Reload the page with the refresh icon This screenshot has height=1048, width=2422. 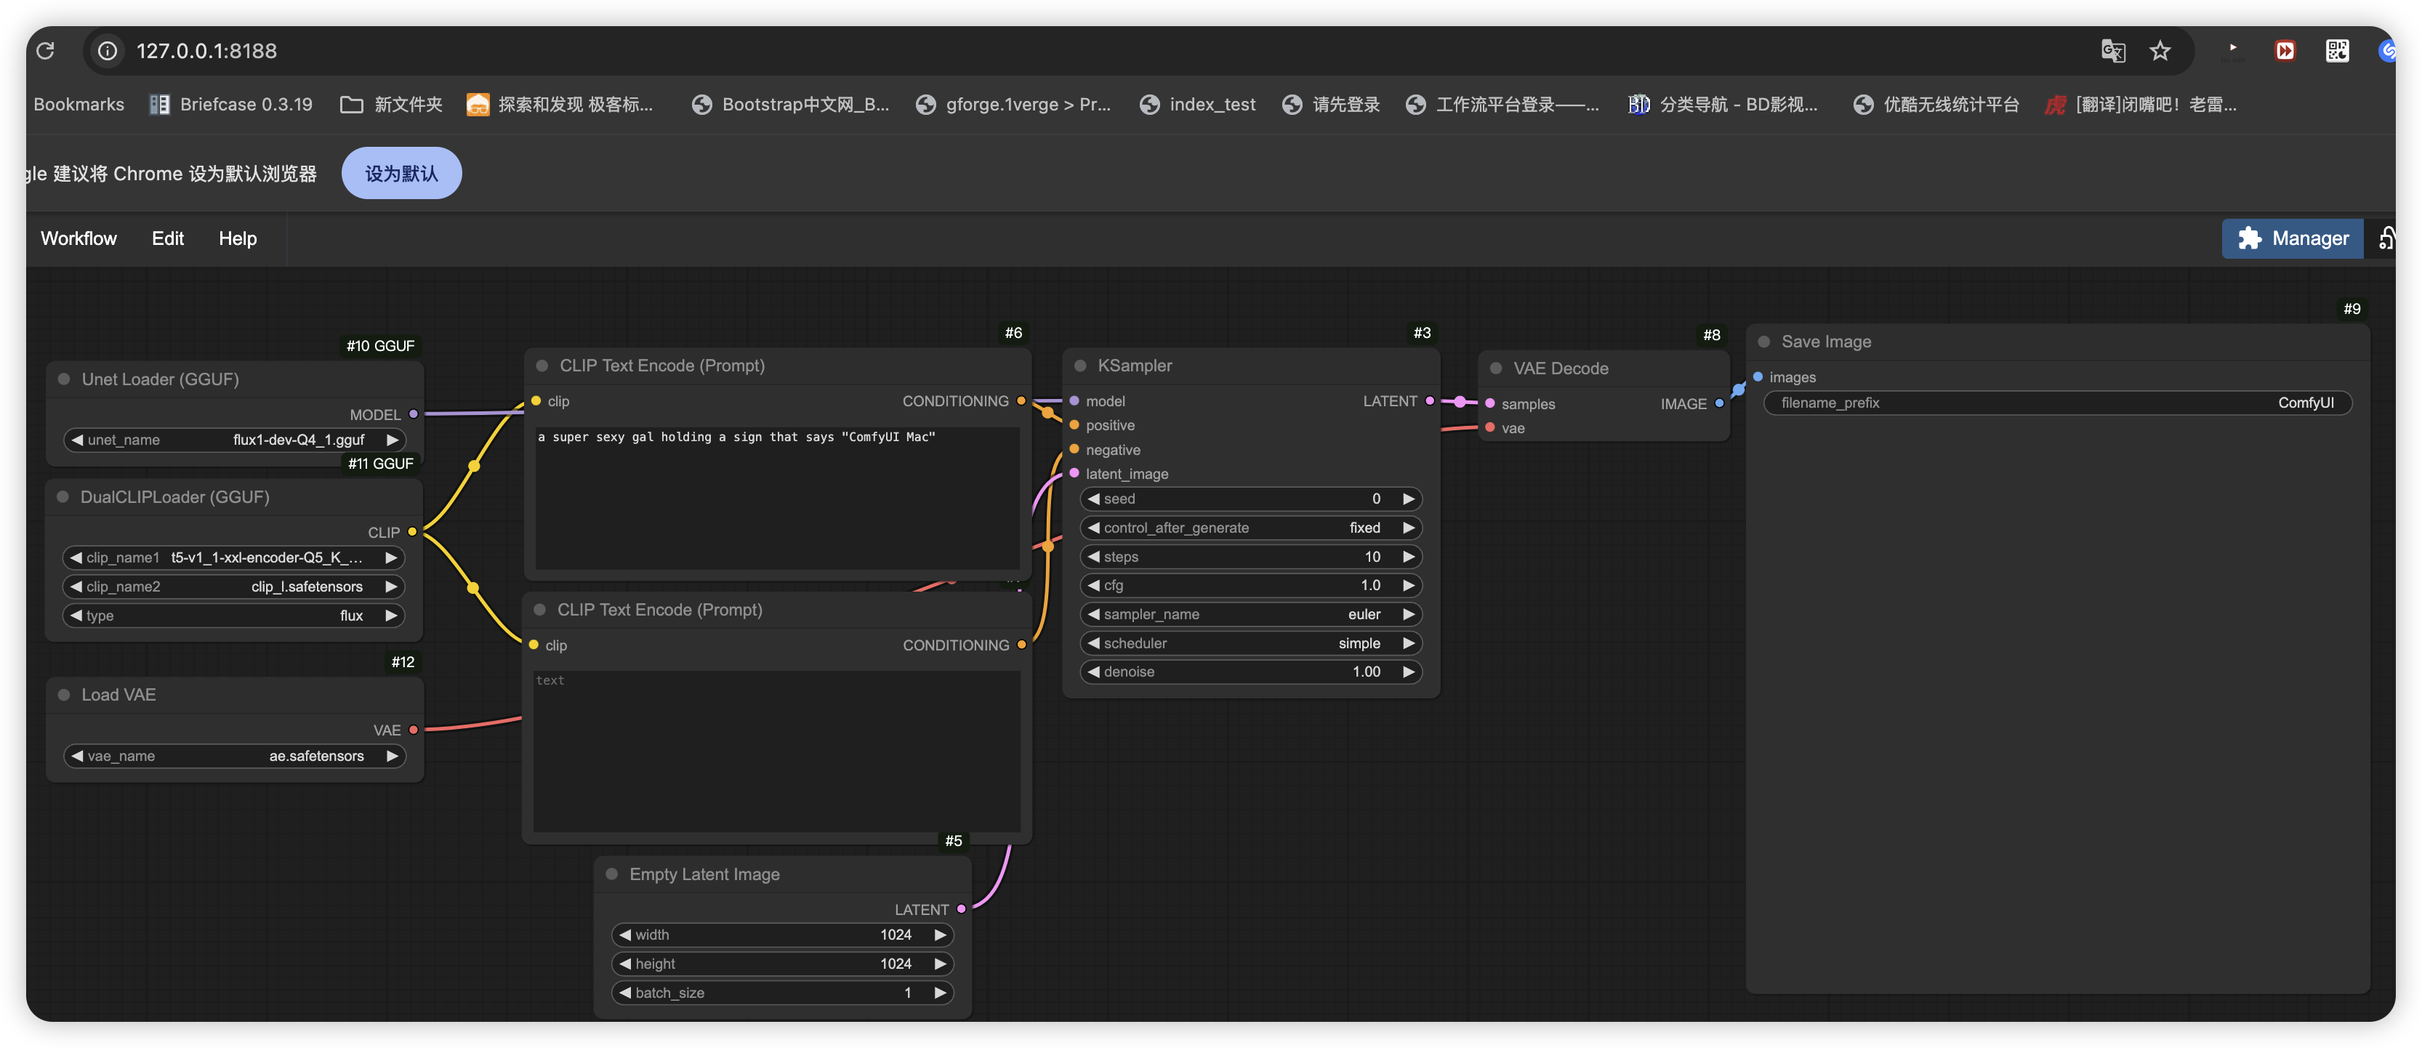[45, 51]
